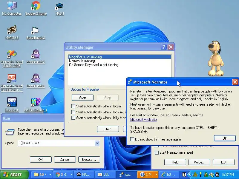Screen dimensions: 239x179
Task: Click the dog assistant character on the desktop
Action: pyautogui.click(x=215, y=58)
